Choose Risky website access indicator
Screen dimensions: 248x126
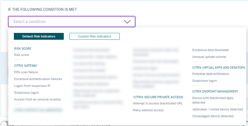(148, 110)
